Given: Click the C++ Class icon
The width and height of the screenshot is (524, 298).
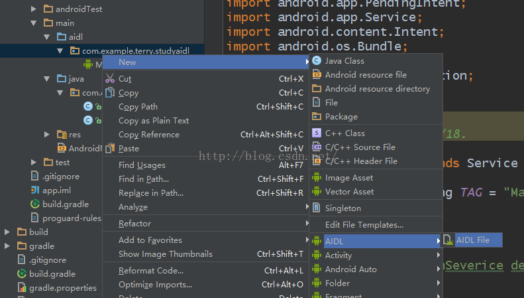Looking at the screenshot, I should pyautogui.click(x=317, y=133).
